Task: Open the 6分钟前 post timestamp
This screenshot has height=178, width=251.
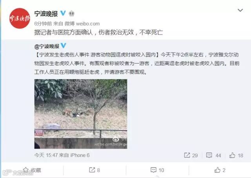Action: click(x=43, y=24)
